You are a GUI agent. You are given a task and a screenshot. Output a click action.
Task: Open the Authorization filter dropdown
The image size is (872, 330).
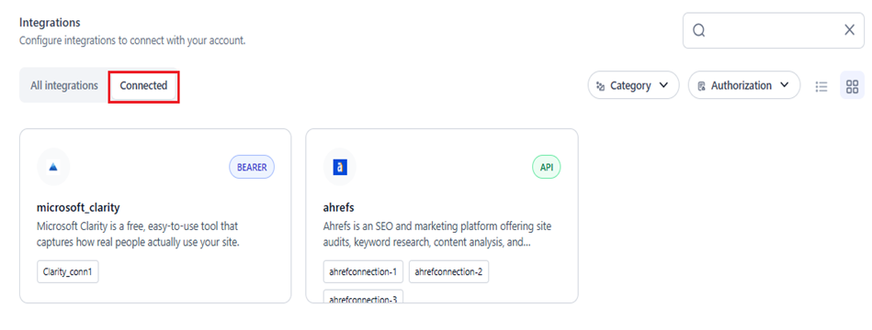(x=744, y=85)
